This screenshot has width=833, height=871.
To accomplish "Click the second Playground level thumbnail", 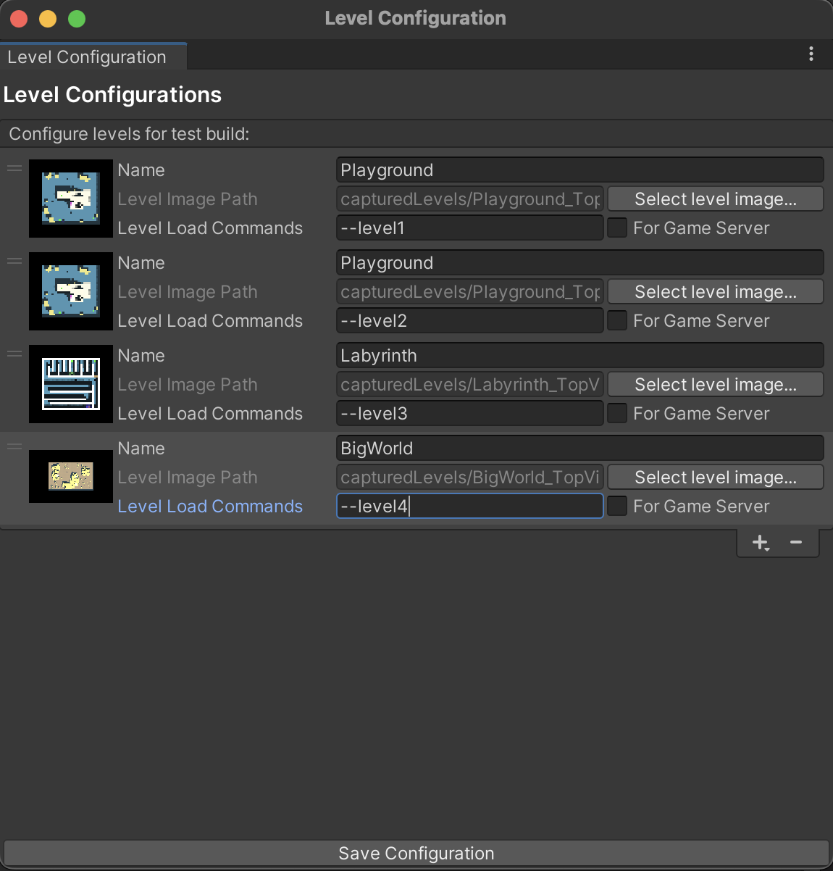I will (x=71, y=291).
